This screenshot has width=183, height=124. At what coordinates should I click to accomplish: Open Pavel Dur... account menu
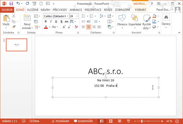pos(165,10)
